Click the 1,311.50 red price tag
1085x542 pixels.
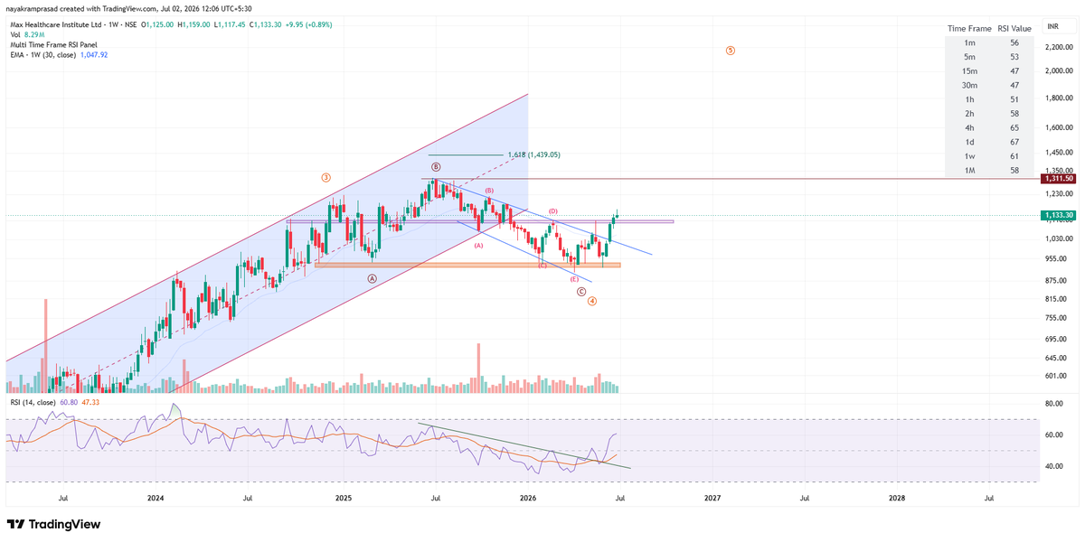(1058, 179)
